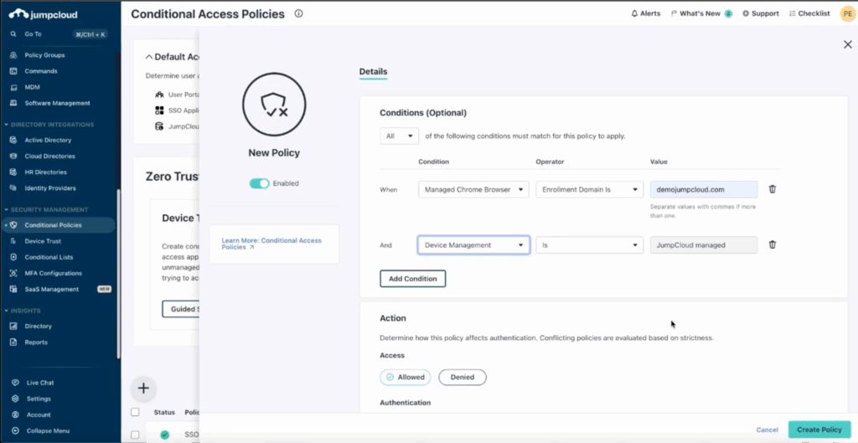Toggle the policy Enabled switch
The height and width of the screenshot is (443, 858).
pos(260,183)
